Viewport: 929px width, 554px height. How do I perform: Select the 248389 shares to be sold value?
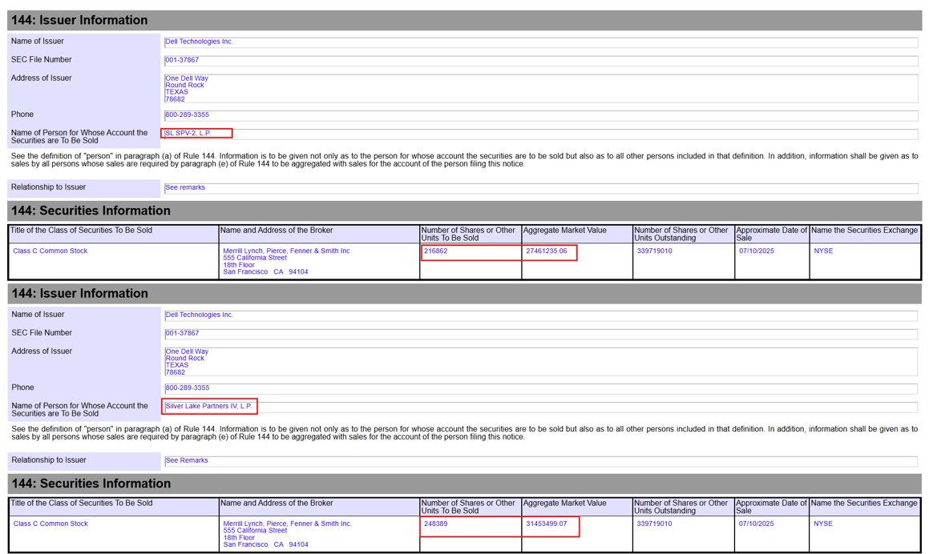point(435,524)
